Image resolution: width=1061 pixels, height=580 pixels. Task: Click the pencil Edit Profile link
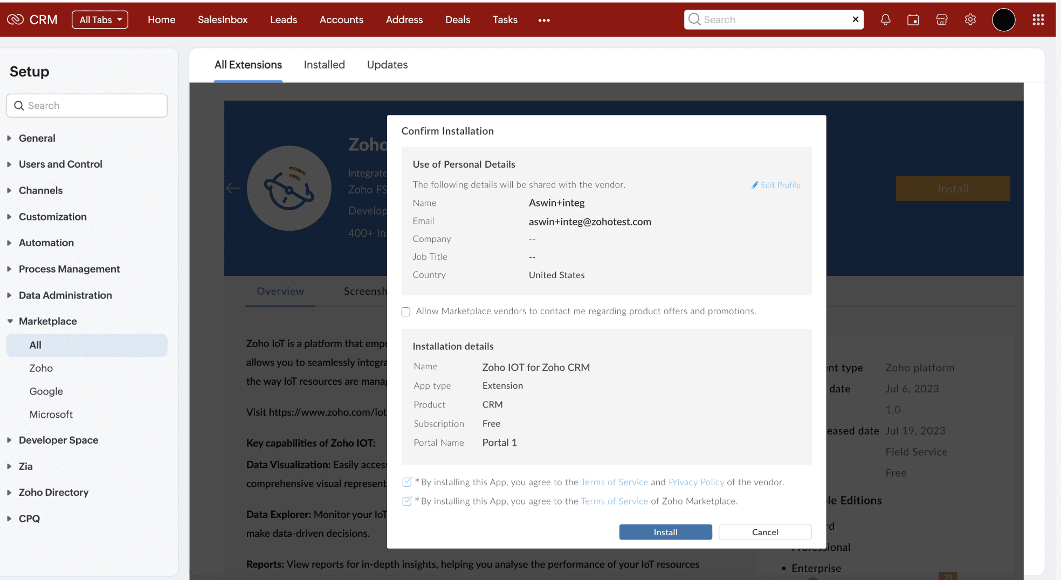coord(776,185)
